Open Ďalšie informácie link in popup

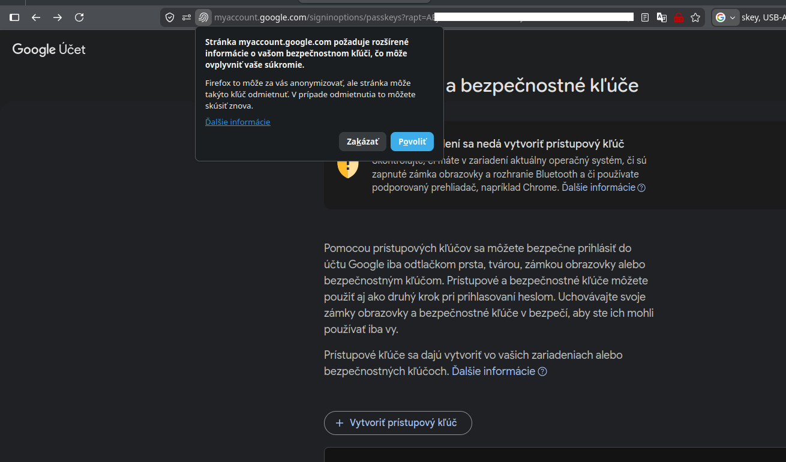tap(238, 122)
